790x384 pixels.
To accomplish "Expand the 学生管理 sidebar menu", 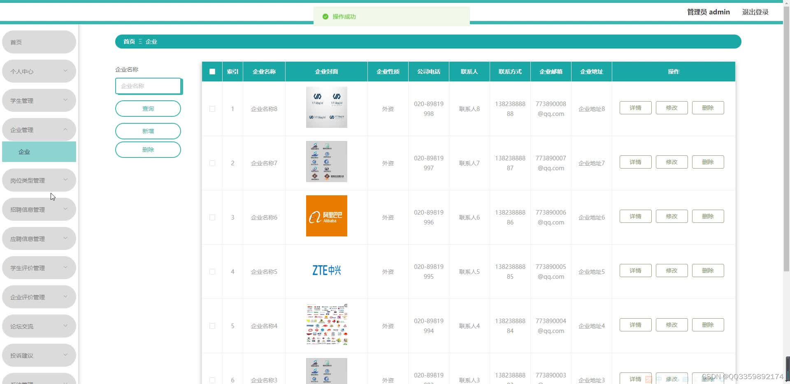I will point(39,100).
